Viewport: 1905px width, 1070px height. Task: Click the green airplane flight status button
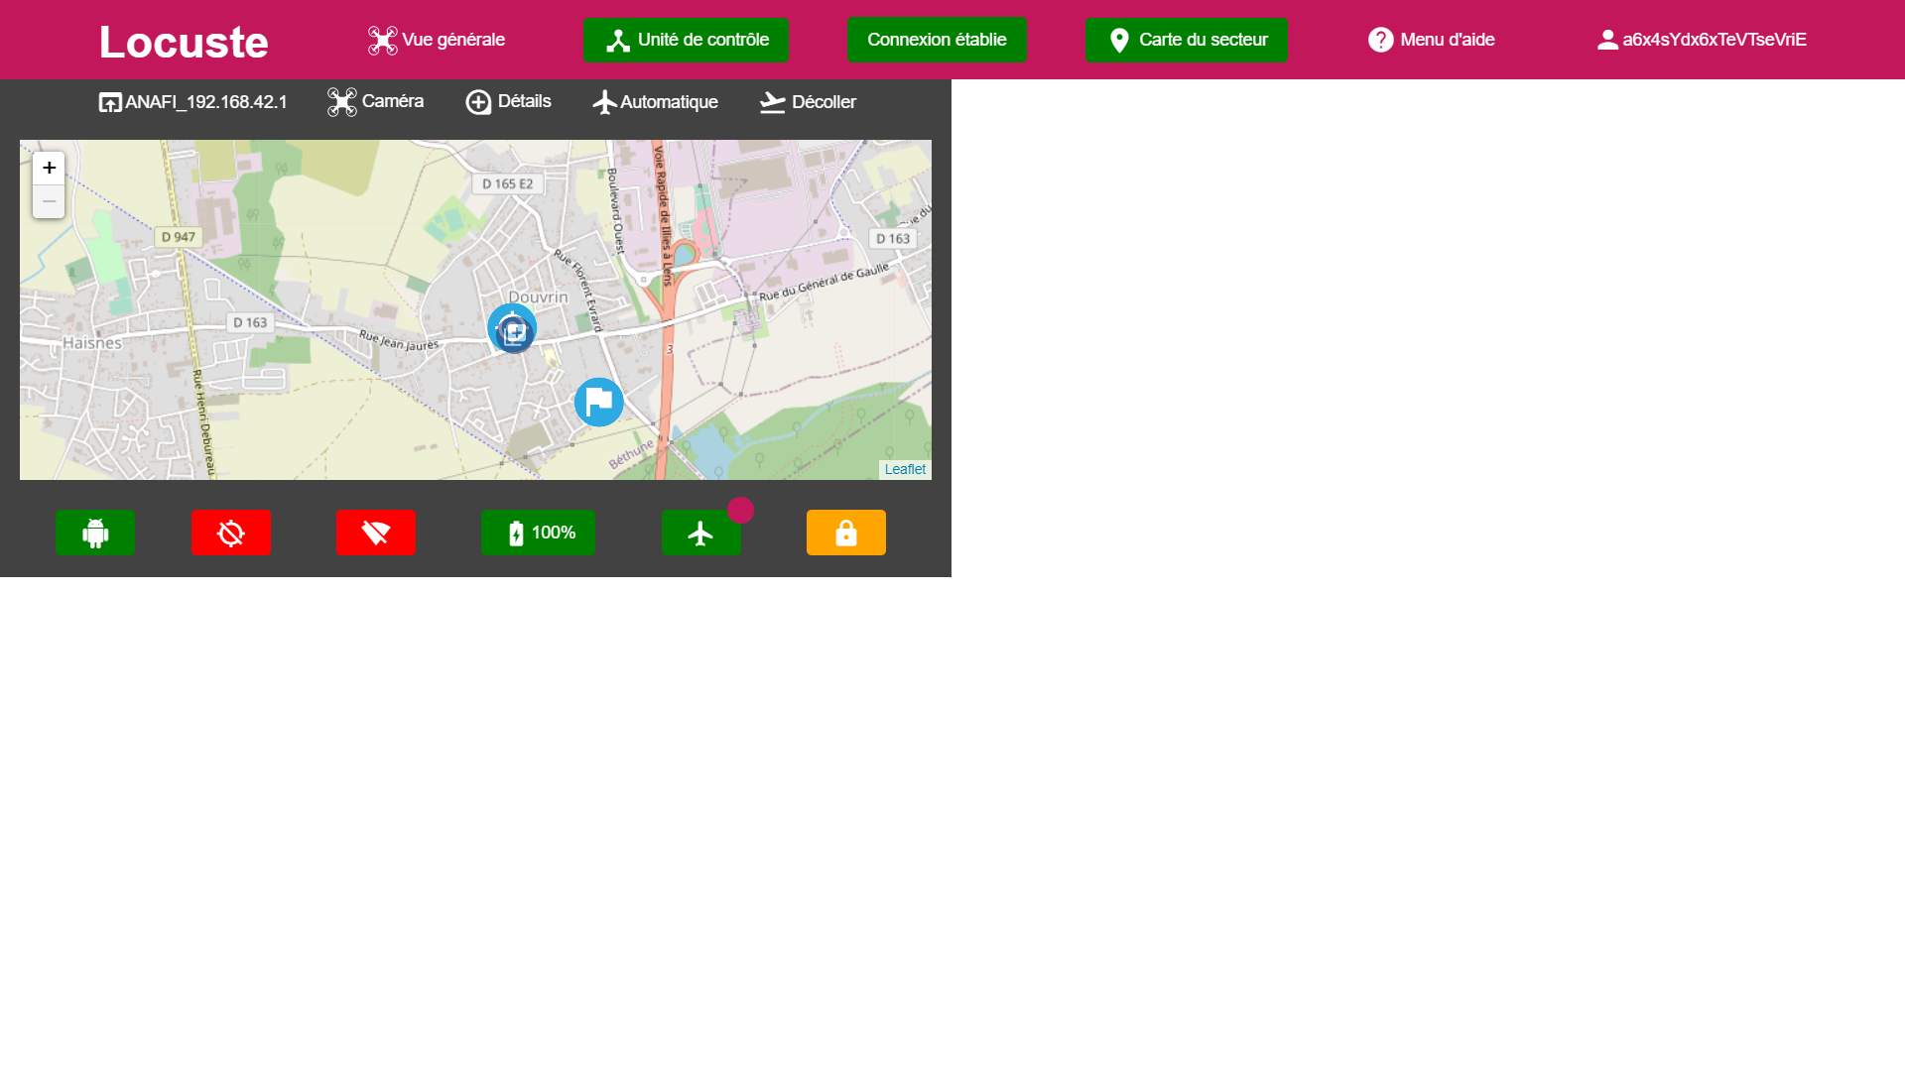click(700, 533)
